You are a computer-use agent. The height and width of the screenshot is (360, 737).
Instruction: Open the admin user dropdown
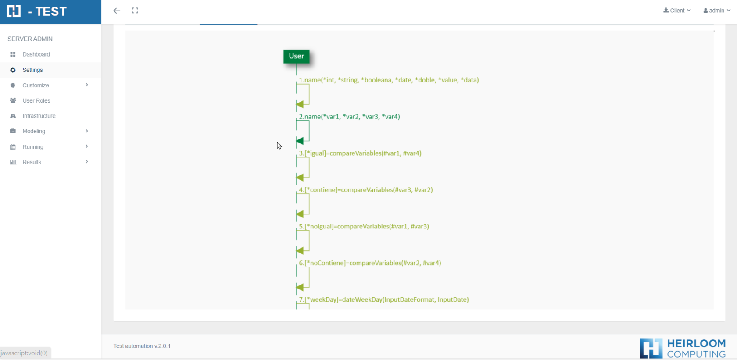coord(716,11)
